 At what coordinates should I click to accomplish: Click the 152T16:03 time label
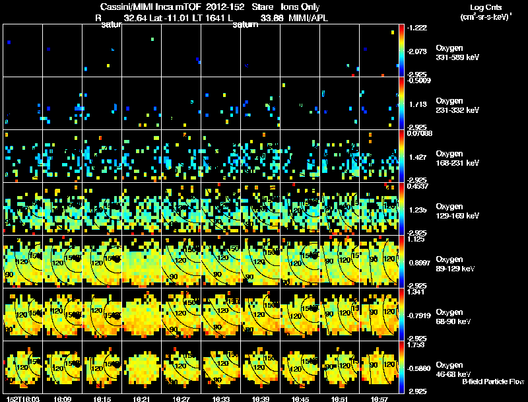point(23,399)
